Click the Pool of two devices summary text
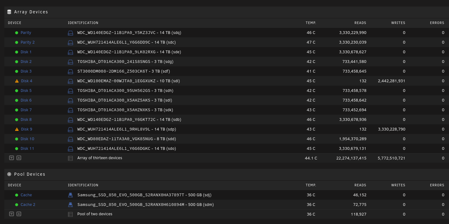 pos(95,214)
